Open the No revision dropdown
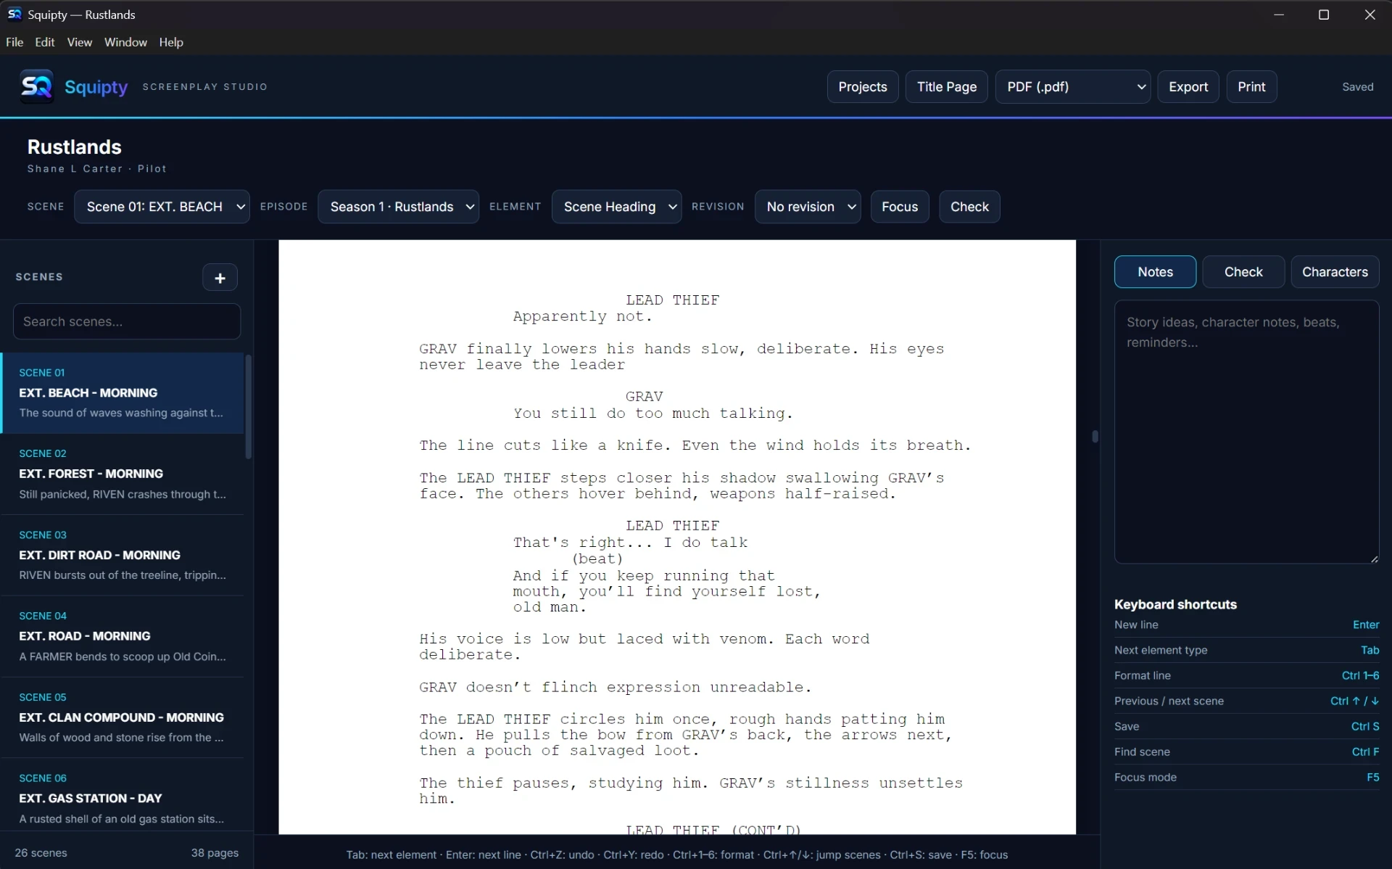 (x=808, y=207)
